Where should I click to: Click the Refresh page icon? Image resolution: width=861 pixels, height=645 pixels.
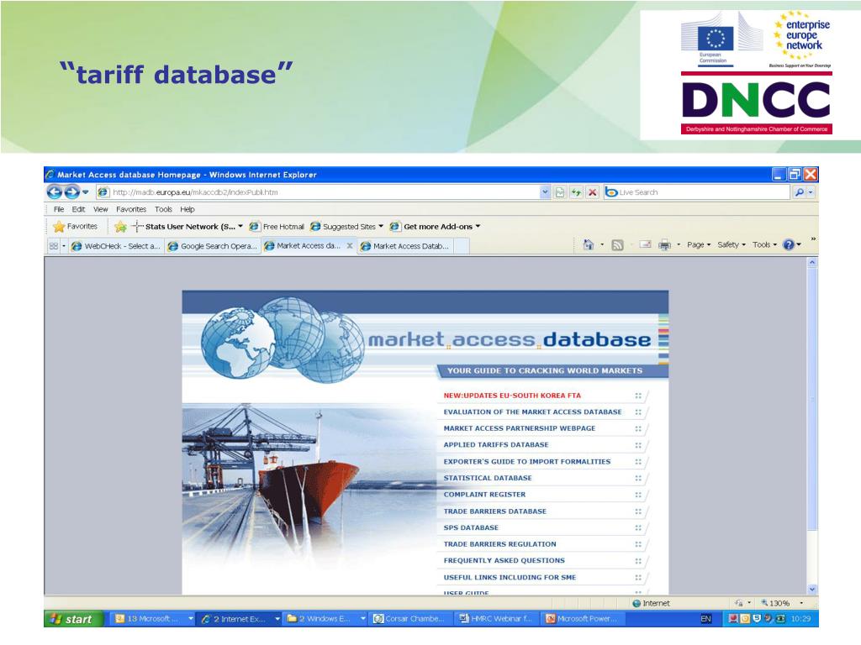click(576, 192)
